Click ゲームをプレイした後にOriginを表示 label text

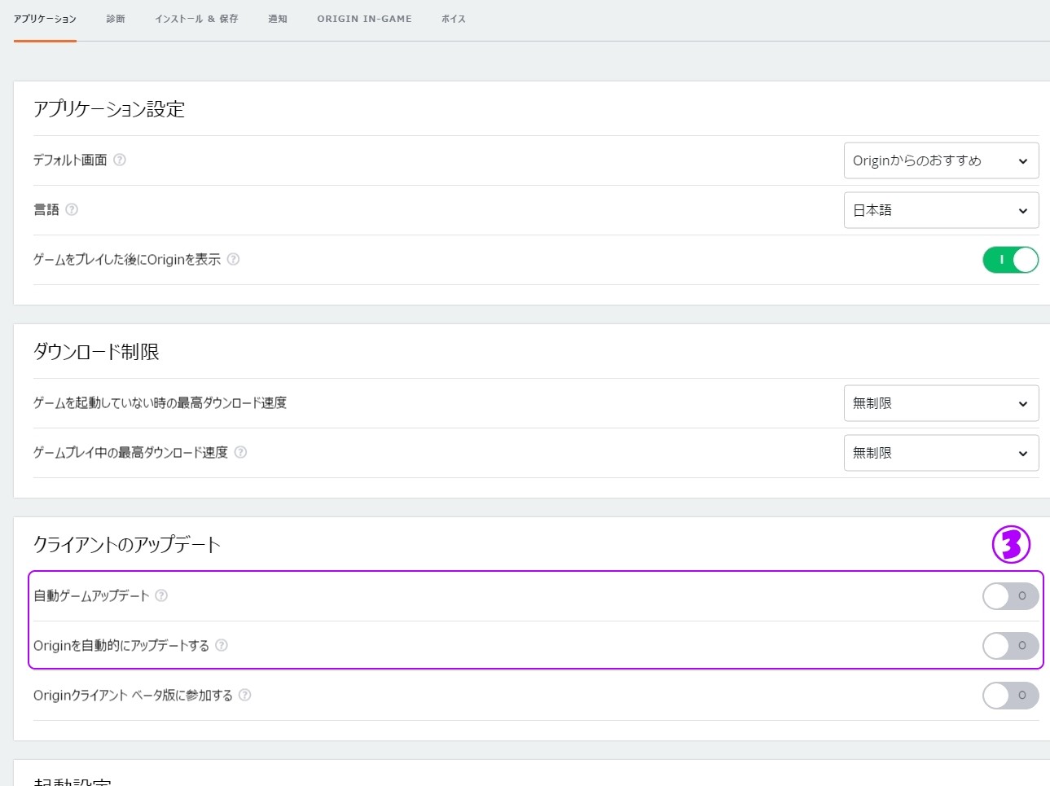[127, 259]
